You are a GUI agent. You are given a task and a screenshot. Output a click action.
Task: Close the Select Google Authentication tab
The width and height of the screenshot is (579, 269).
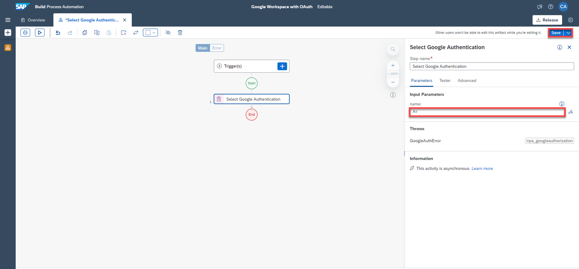point(125,20)
